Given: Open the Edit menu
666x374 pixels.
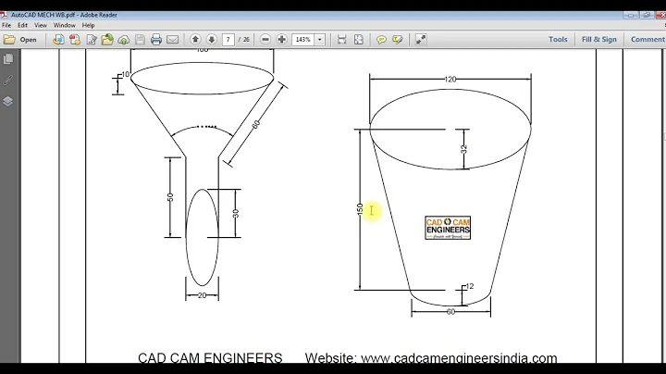Looking at the screenshot, I should point(22,26).
